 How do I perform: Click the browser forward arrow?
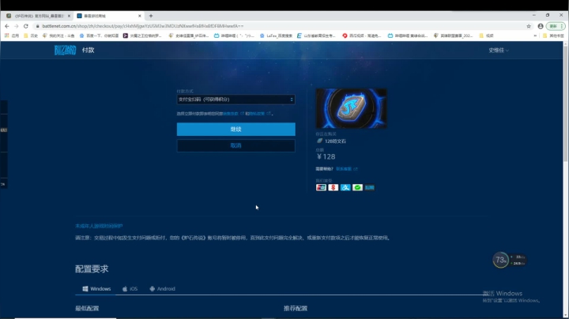17,26
